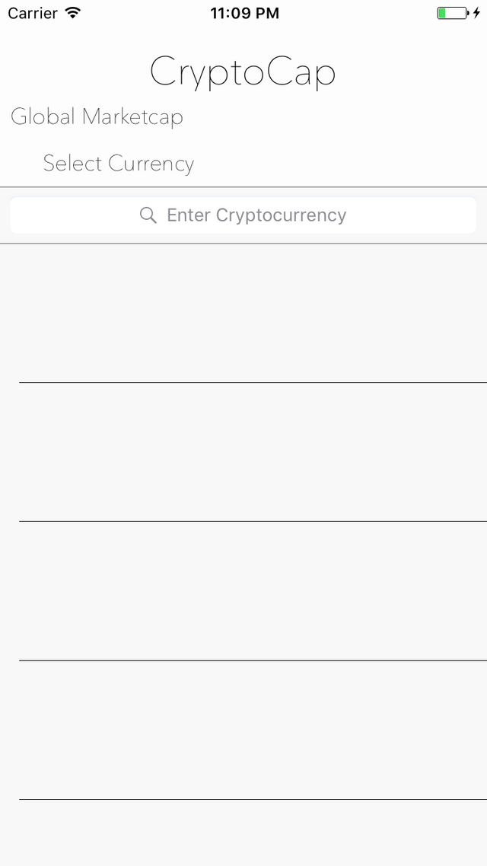Select the partially visible fifth table row
This screenshot has height=866, width=487.
click(x=243, y=833)
